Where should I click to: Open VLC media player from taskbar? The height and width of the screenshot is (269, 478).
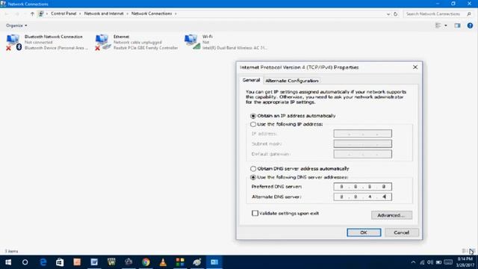click(x=163, y=262)
